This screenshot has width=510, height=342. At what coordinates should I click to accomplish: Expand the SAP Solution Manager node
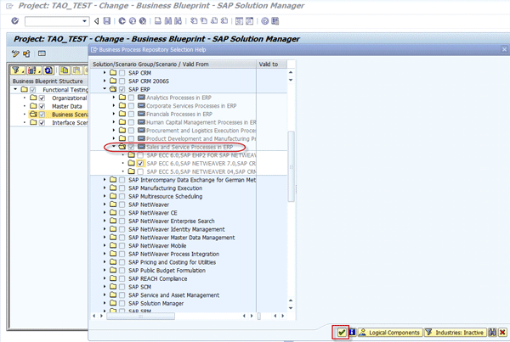point(105,303)
